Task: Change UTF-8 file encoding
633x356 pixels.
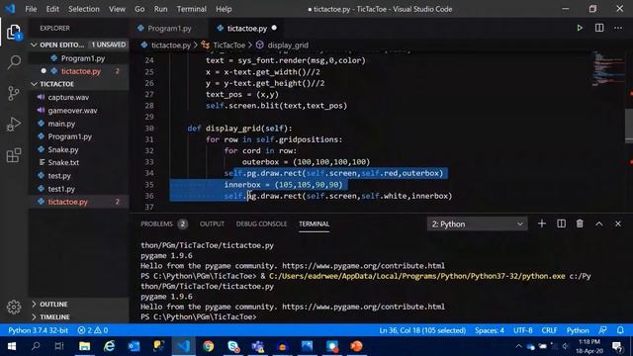Action: (523, 330)
